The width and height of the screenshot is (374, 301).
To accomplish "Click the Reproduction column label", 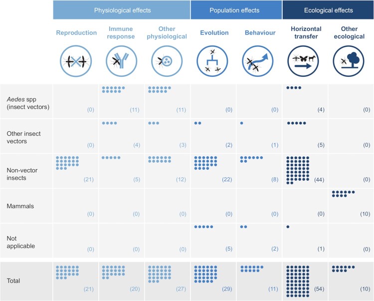I will coord(76,33).
